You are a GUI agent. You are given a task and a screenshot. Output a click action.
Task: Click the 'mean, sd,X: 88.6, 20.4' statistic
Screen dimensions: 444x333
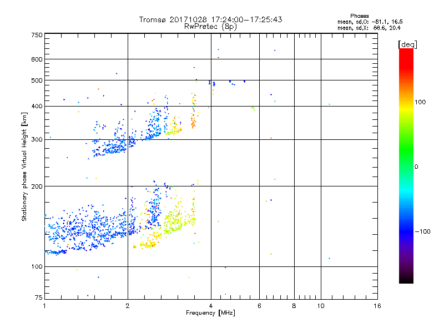click(369, 28)
